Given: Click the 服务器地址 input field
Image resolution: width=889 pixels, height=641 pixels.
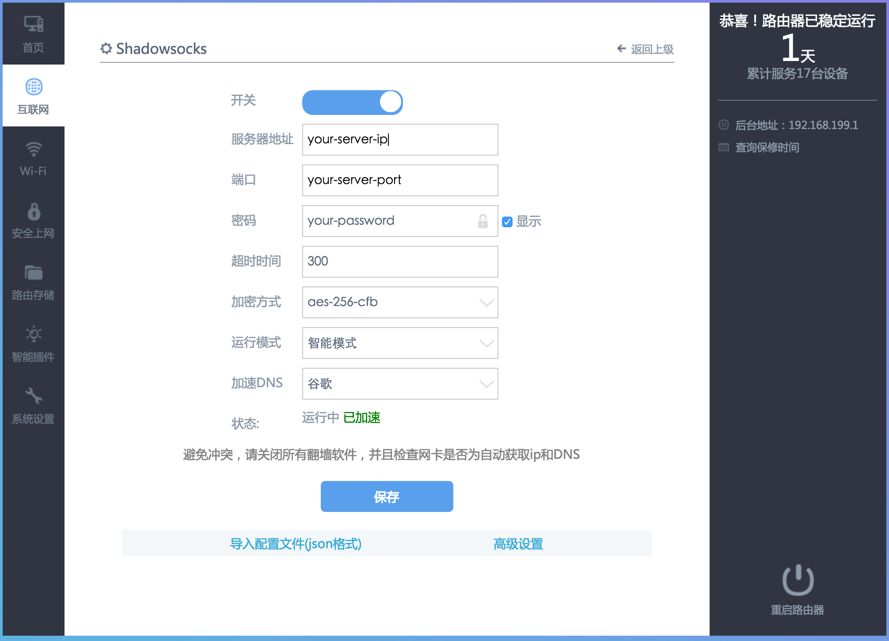Looking at the screenshot, I should [400, 140].
